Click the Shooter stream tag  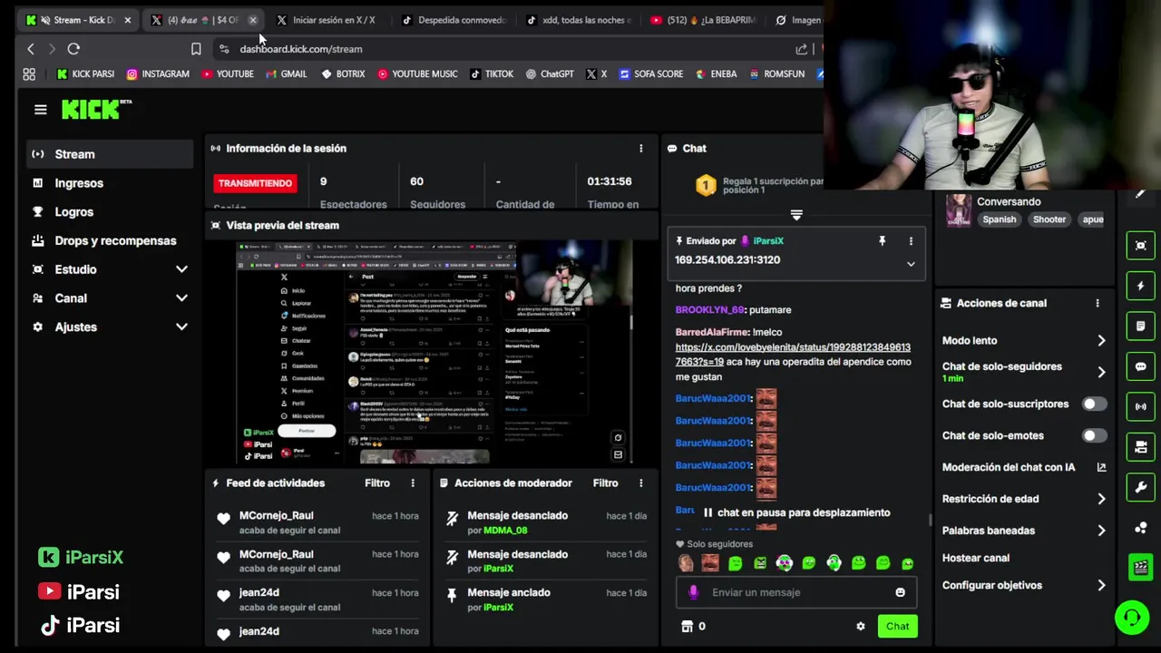(x=1049, y=219)
